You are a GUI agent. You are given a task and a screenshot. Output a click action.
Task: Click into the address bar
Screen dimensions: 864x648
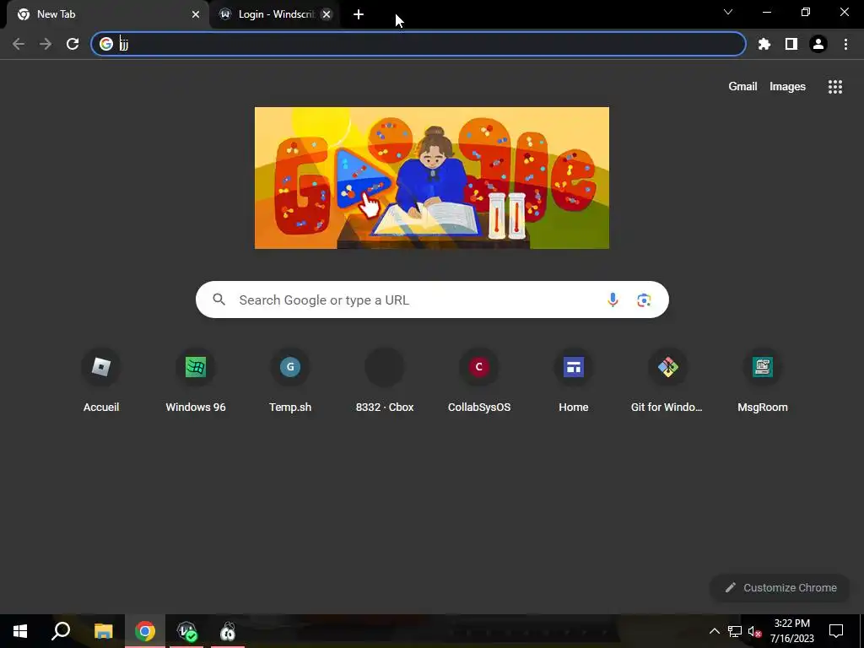tap(418, 44)
